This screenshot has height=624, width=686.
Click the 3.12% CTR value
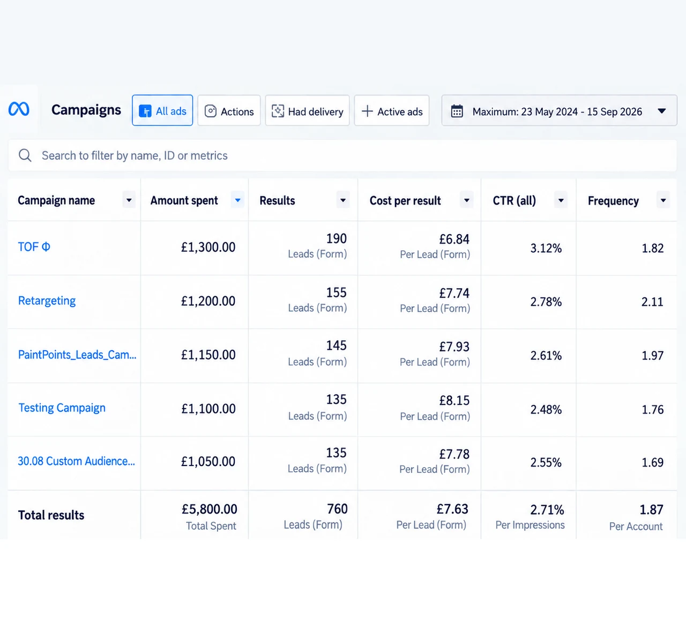pyautogui.click(x=546, y=248)
